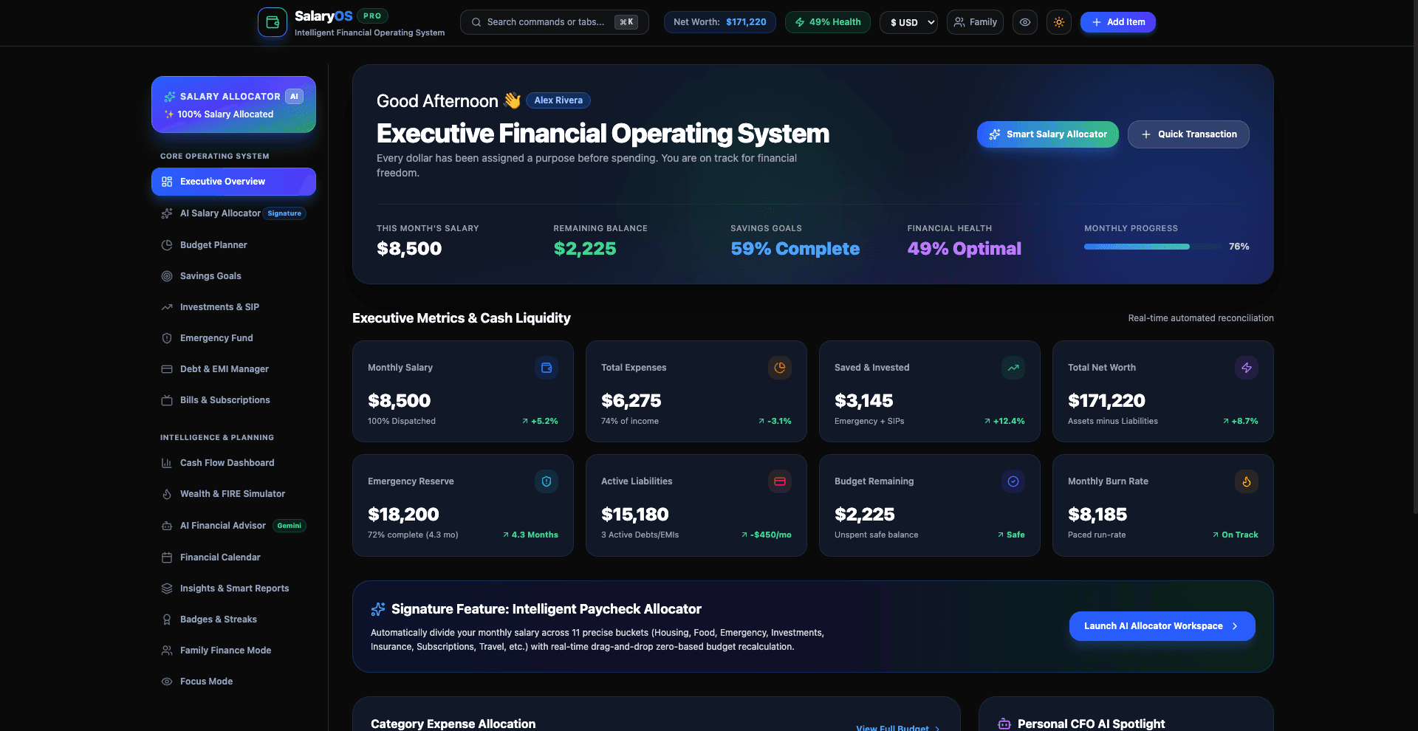1418x731 pixels.
Task: Click the pie icon on Total Expenses card
Action: tap(780, 368)
